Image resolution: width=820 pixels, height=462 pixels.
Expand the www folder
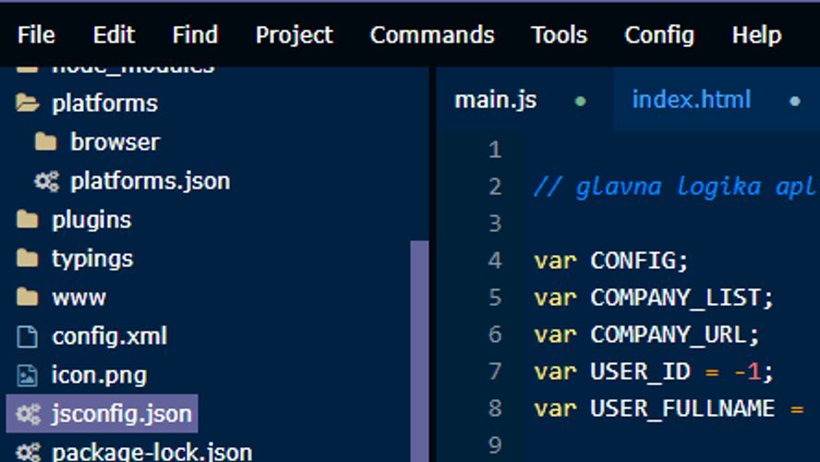(78, 298)
